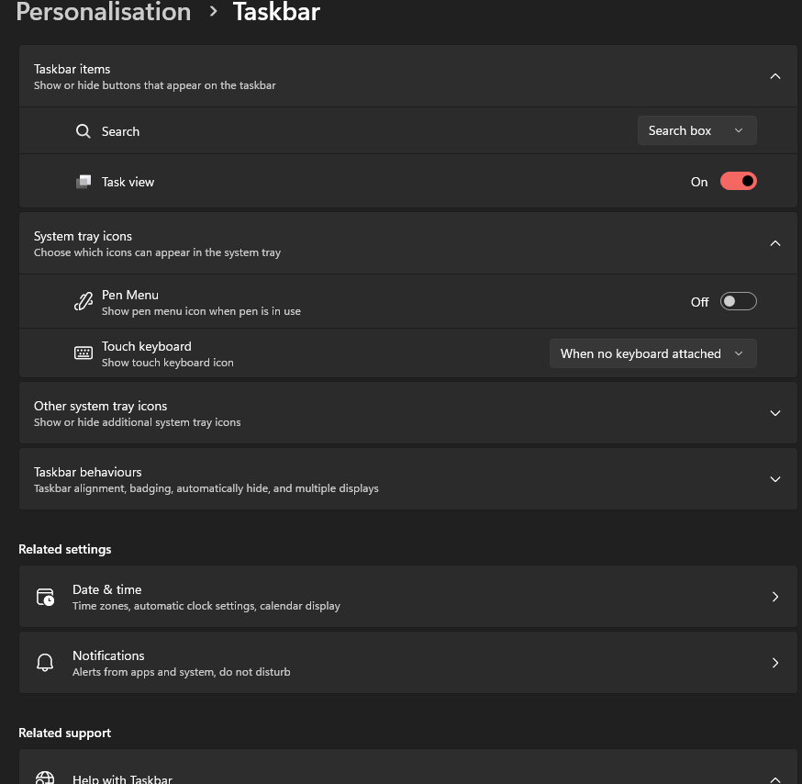Click the Touch keyboard icon
802x784 pixels.
click(84, 353)
